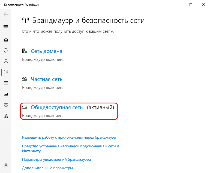Open Дополнительные параметры link

47,168
